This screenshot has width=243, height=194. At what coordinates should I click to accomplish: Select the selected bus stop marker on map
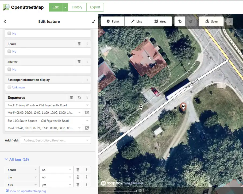183,107
